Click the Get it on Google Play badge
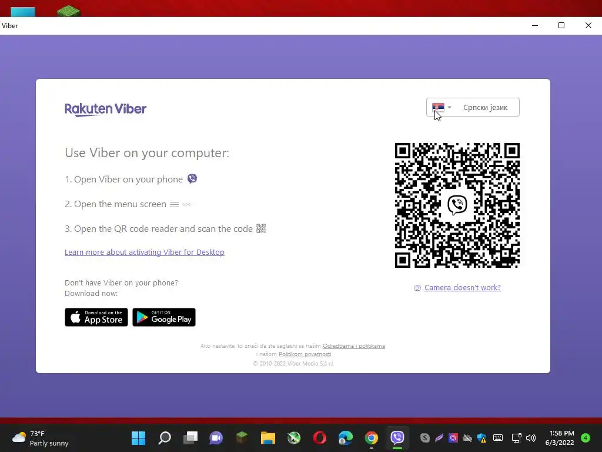This screenshot has height=452, width=602. 164,317
